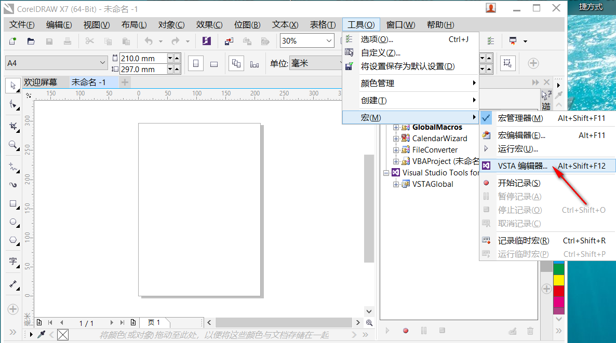The height and width of the screenshot is (343, 616).
Task: Choose 记录临时宏(R) menu entry
Action: point(547,241)
